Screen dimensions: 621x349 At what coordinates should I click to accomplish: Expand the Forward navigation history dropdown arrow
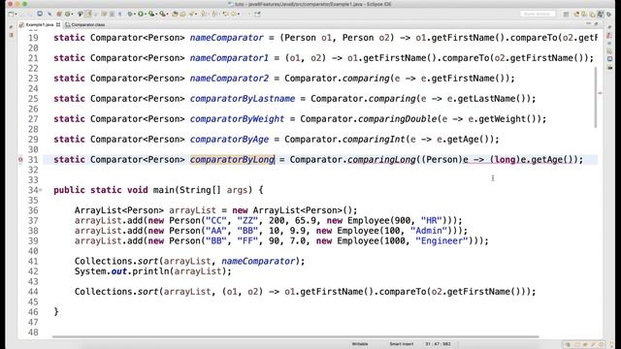[x=239, y=14]
